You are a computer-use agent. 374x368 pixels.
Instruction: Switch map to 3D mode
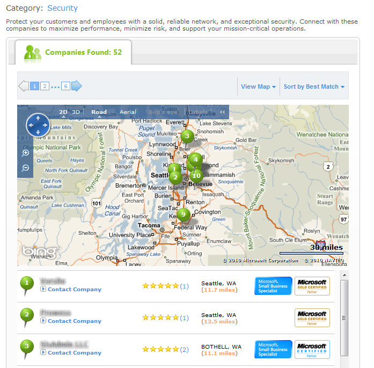tap(76, 112)
